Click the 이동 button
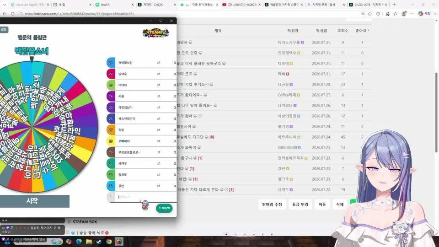Screen dimensions: 439x247 [x=322, y=204]
